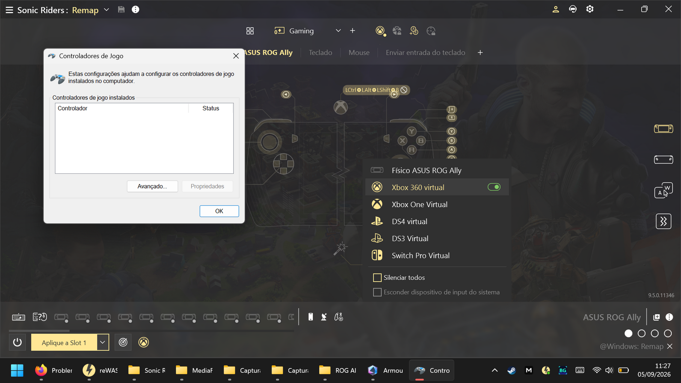Click the satellite antenna adapter icon
Viewport: 681px width, 383px height.
(324, 317)
